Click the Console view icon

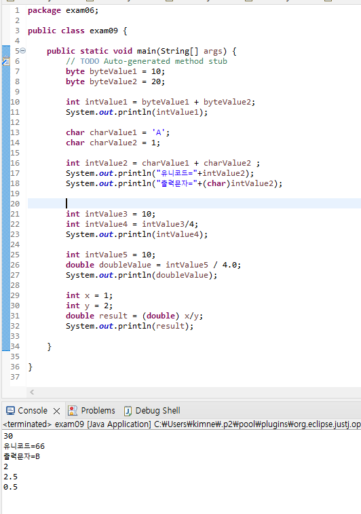pos(10,410)
